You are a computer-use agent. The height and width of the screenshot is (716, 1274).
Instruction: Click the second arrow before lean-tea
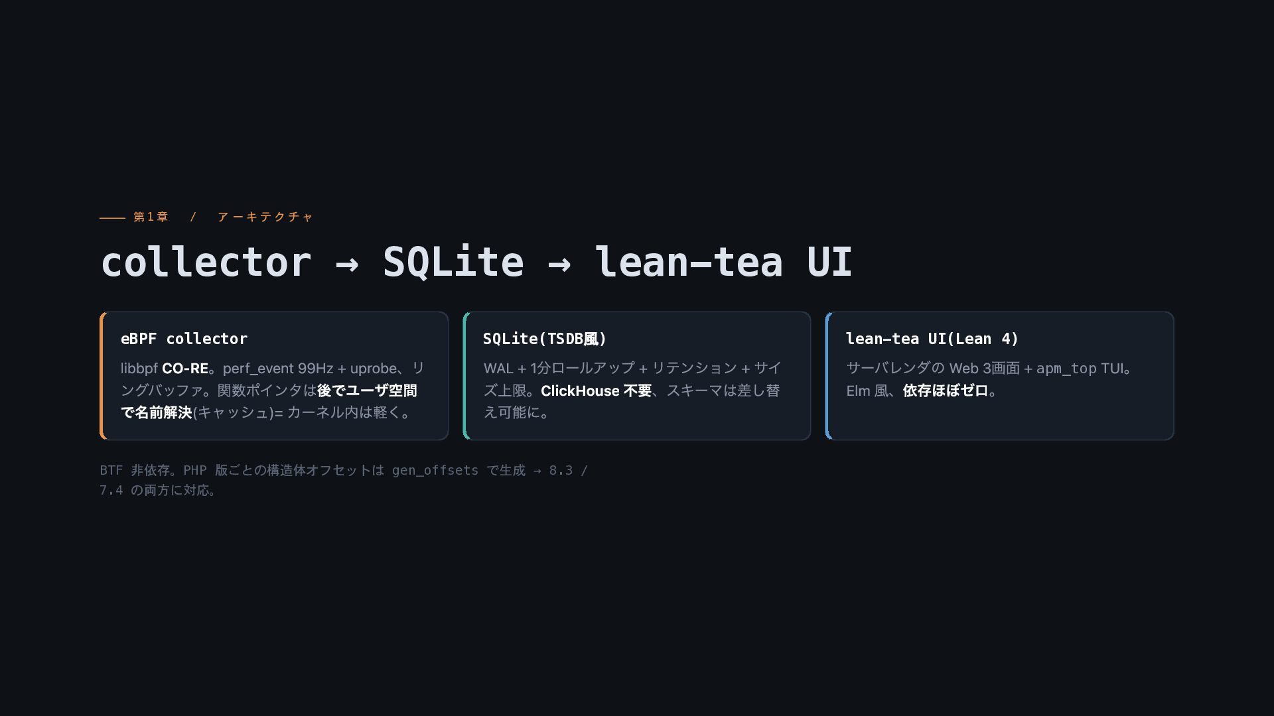(x=559, y=264)
